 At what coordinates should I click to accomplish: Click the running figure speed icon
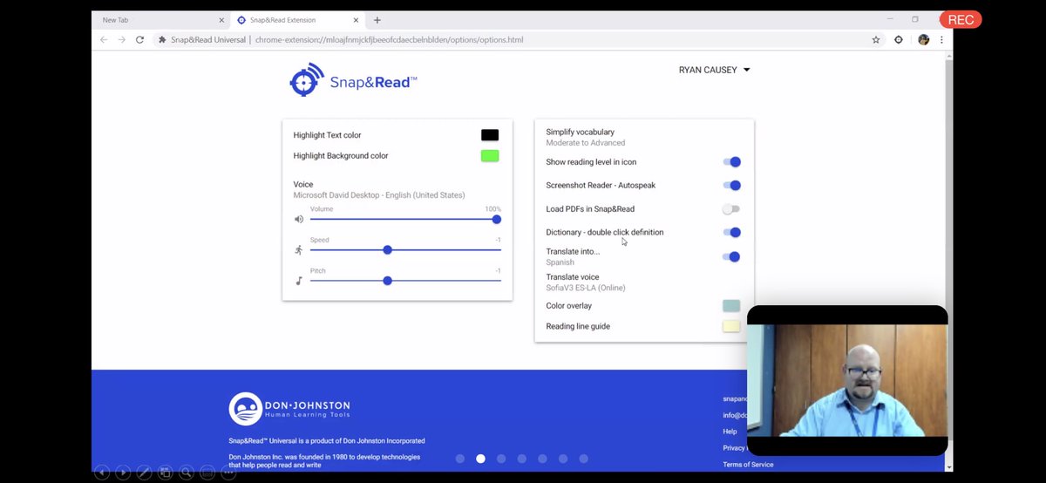point(299,250)
